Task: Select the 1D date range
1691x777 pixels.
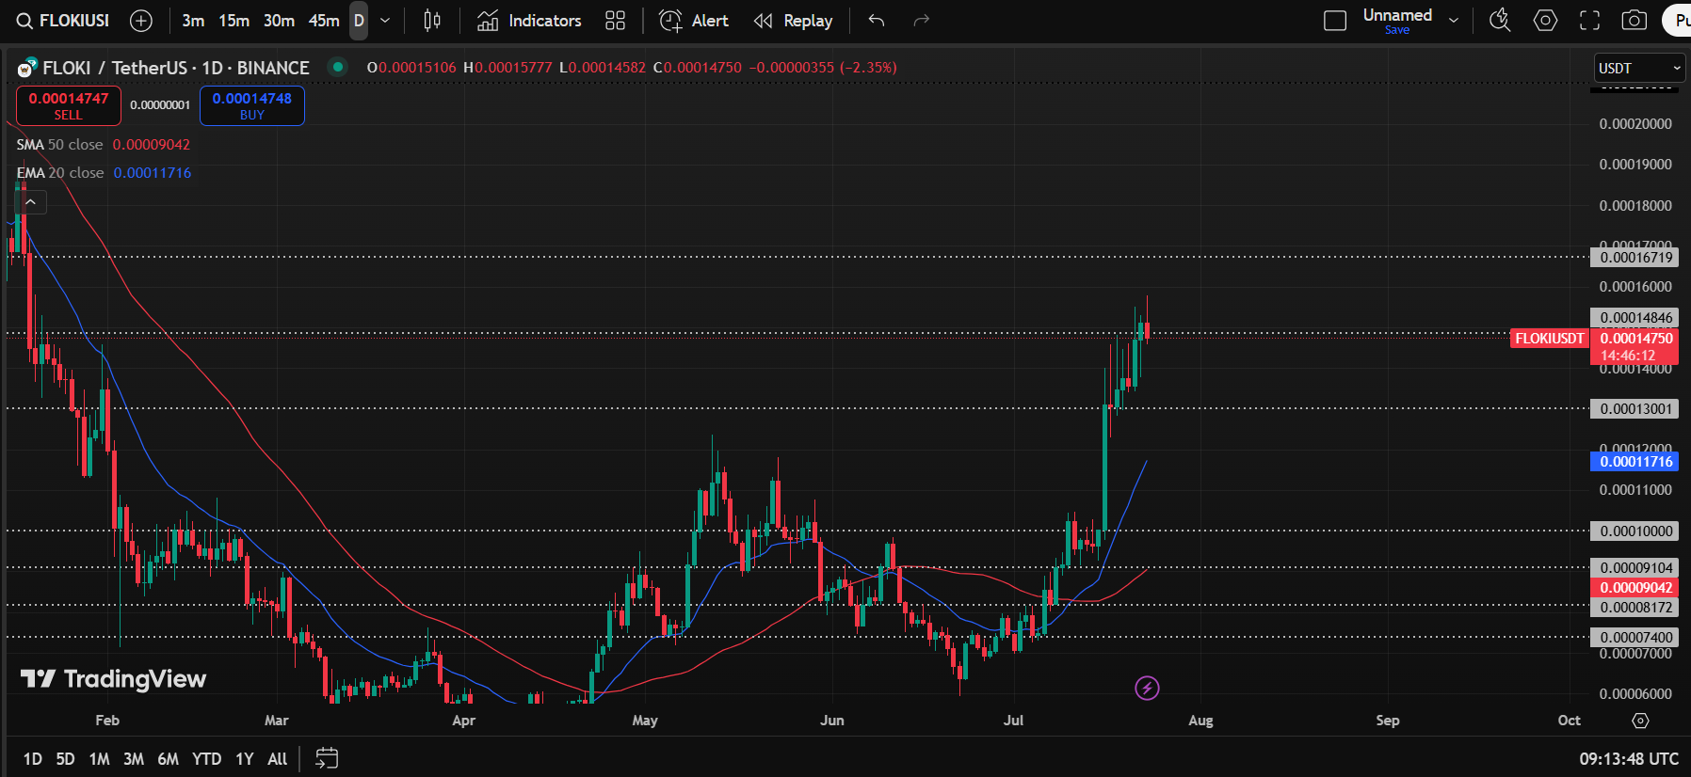Action: (33, 759)
